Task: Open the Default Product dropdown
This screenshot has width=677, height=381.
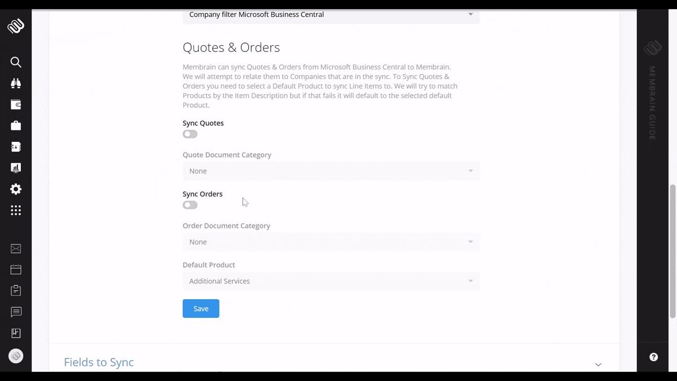Action: pyautogui.click(x=331, y=281)
